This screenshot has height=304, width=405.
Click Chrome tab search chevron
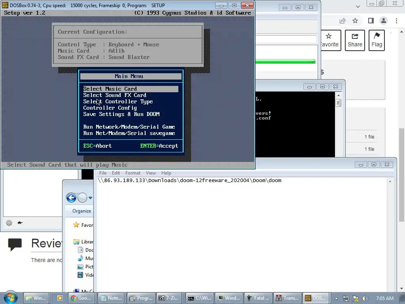click(358, 6)
